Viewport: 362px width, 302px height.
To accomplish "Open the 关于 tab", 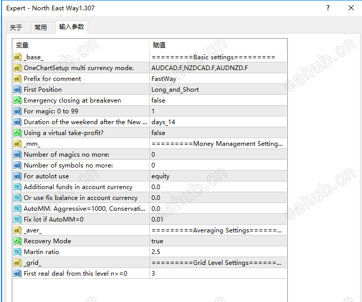I will tap(19, 28).
